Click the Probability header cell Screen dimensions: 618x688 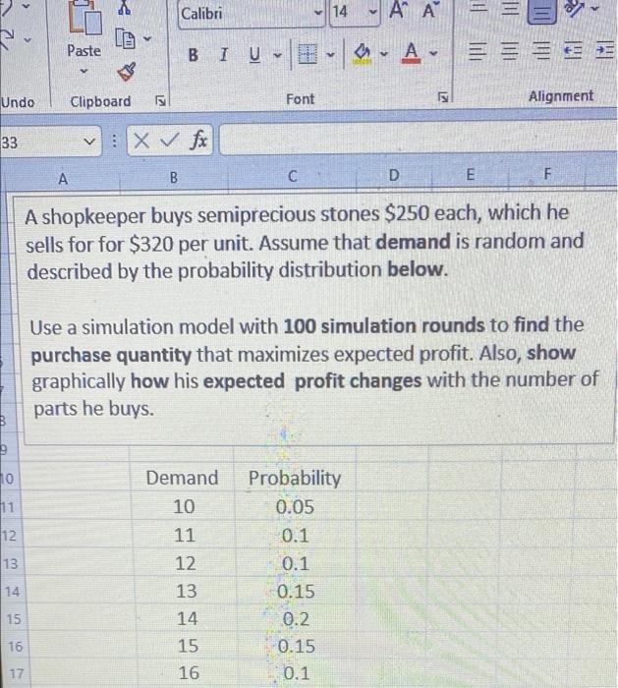(295, 478)
